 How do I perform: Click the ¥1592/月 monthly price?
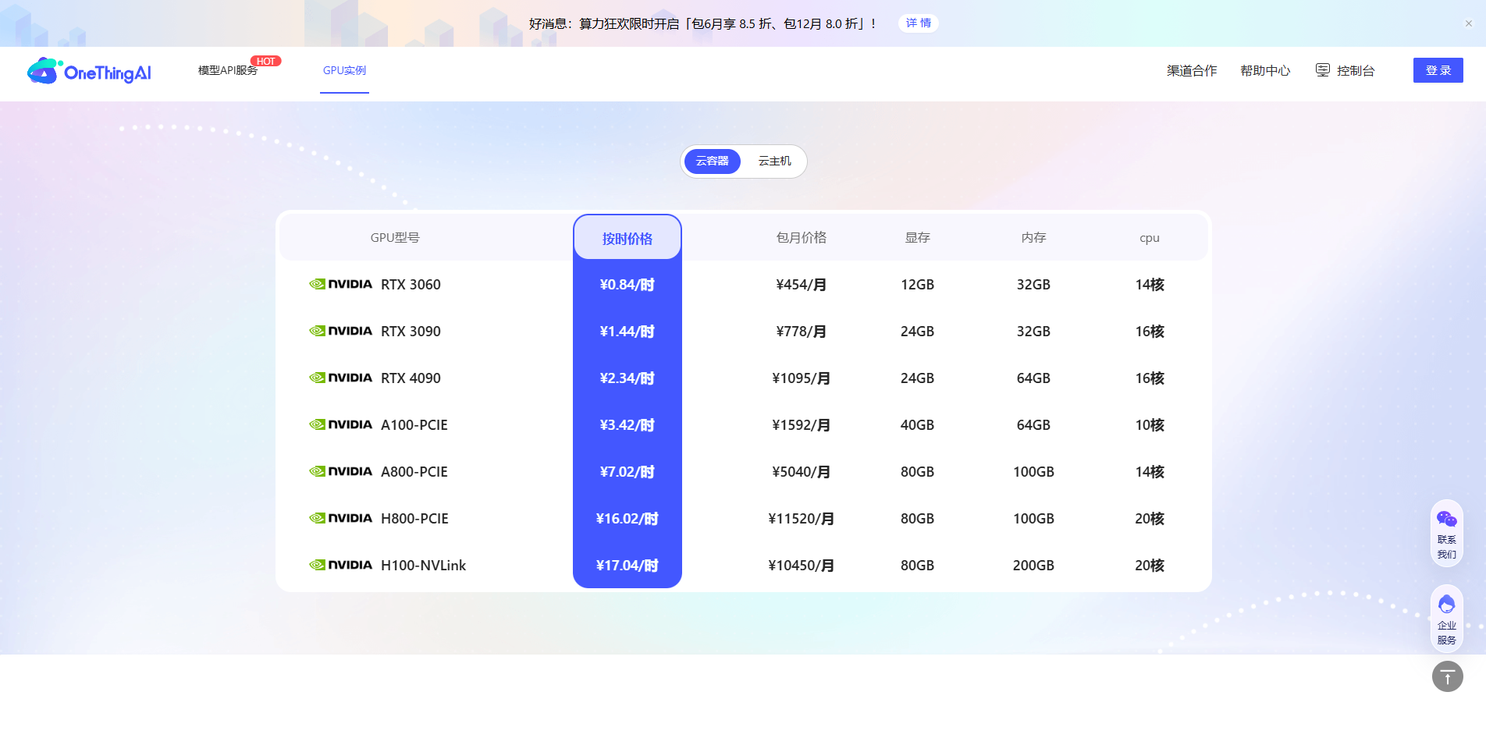tap(802, 425)
